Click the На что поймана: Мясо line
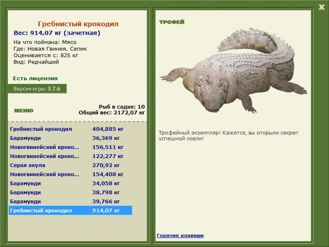 [x=45, y=42]
